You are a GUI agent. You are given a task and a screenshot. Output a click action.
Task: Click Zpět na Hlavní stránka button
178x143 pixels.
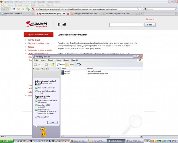pos(38,35)
